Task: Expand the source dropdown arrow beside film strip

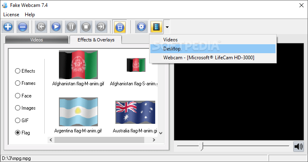Action: (x=167, y=27)
